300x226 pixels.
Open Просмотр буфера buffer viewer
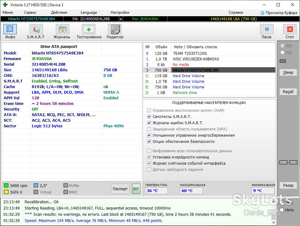pyautogui.click(x=279, y=13)
